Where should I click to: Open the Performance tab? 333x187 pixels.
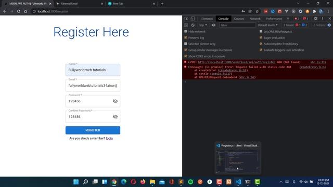274,19
